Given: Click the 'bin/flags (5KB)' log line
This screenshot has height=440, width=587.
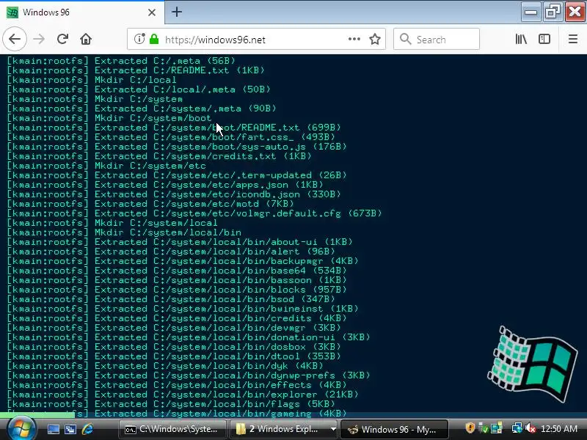Looking at the screenshot, I should pos(171,404).
